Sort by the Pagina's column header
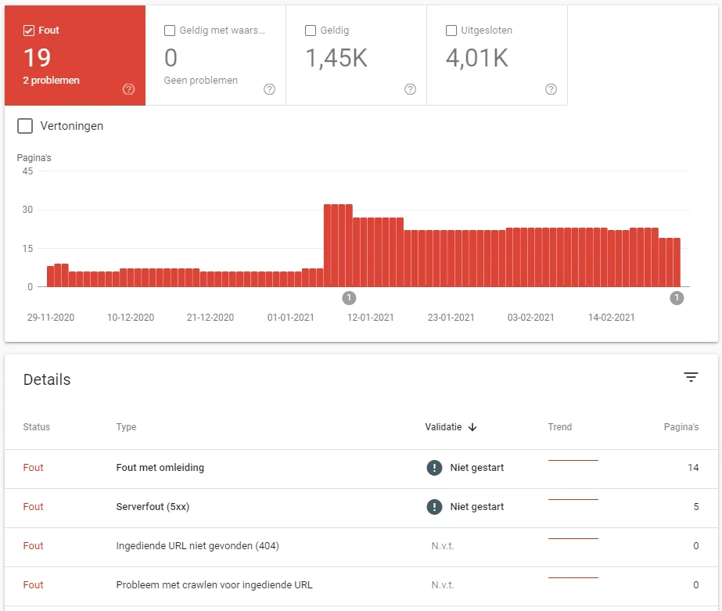 coord(681,427)
